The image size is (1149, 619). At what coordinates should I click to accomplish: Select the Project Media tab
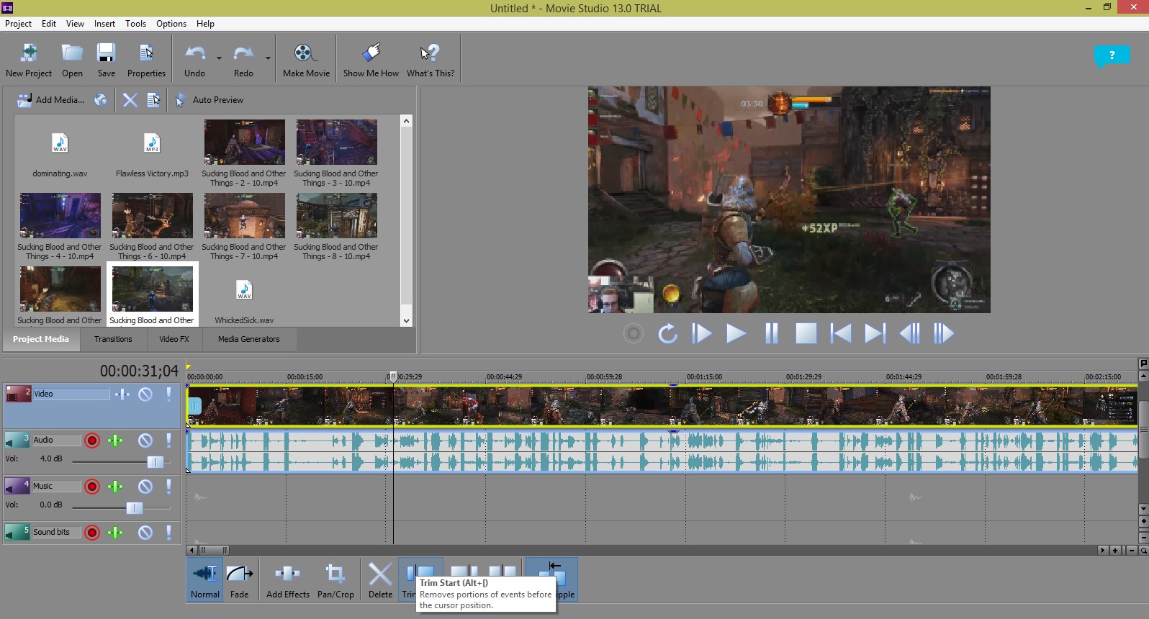41,339
